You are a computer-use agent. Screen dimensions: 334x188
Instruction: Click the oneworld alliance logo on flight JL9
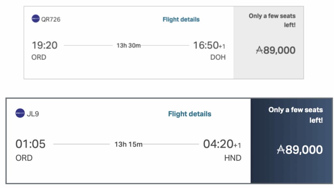coord(20,113)
